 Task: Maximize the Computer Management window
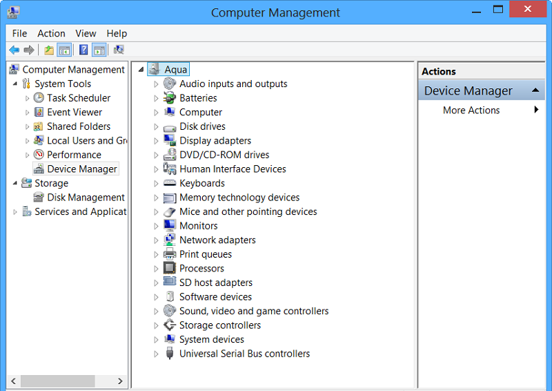coord(497,10)
